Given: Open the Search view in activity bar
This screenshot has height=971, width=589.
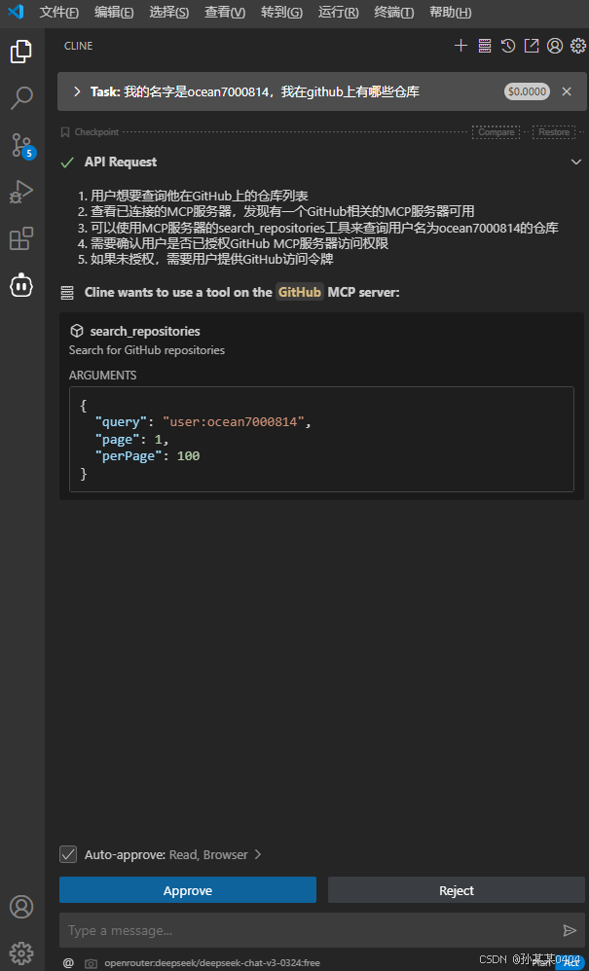Looking at the screenshot, I should click(x=21, y=98).
